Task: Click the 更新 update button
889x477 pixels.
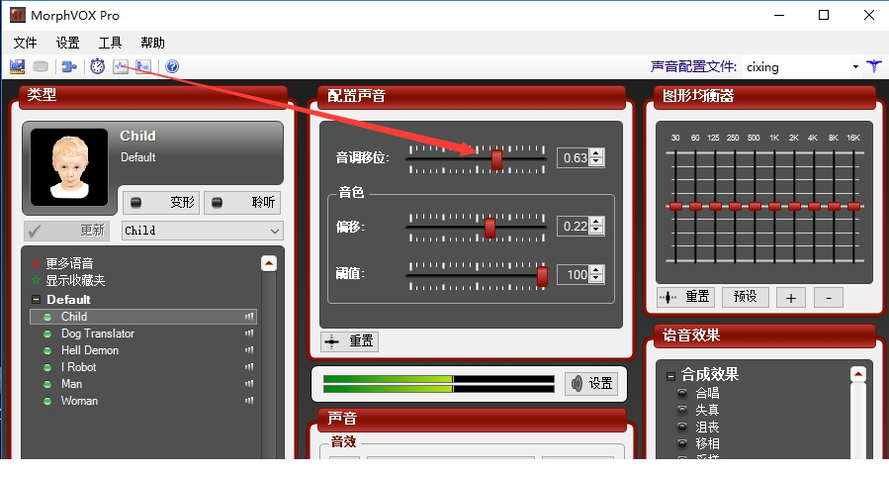Action: click(x=68, y=231)
